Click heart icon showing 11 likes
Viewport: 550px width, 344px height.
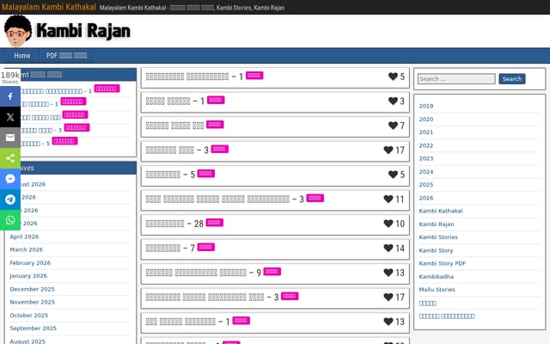coord(388,199)
